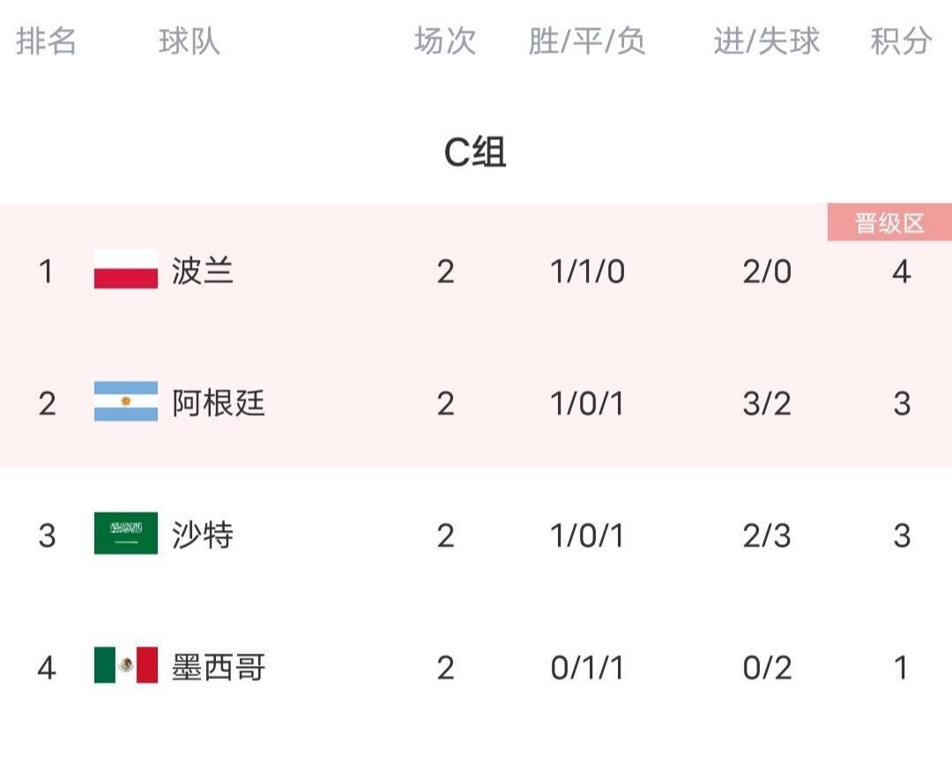Open team 沙特 from standings
Viewport: 952px width, 761px height.
point(202,536)
